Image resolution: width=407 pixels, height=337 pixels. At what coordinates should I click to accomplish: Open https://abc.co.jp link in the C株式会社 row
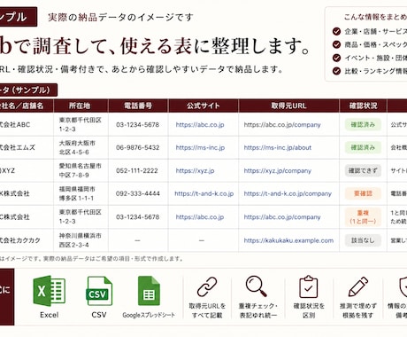[x=200, y=217]
